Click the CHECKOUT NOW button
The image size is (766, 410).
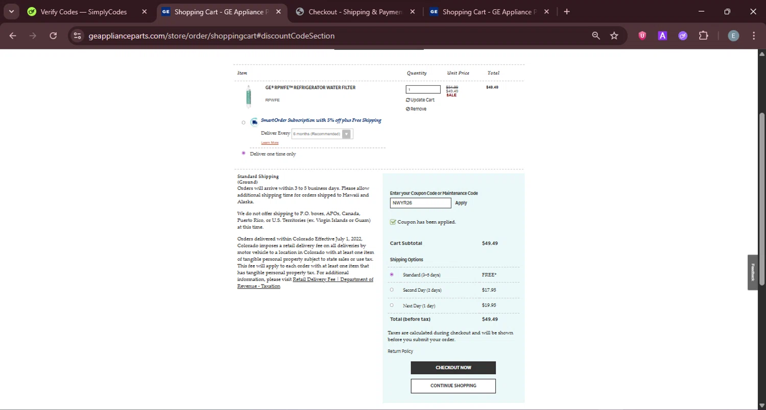[x=453, y=368]
